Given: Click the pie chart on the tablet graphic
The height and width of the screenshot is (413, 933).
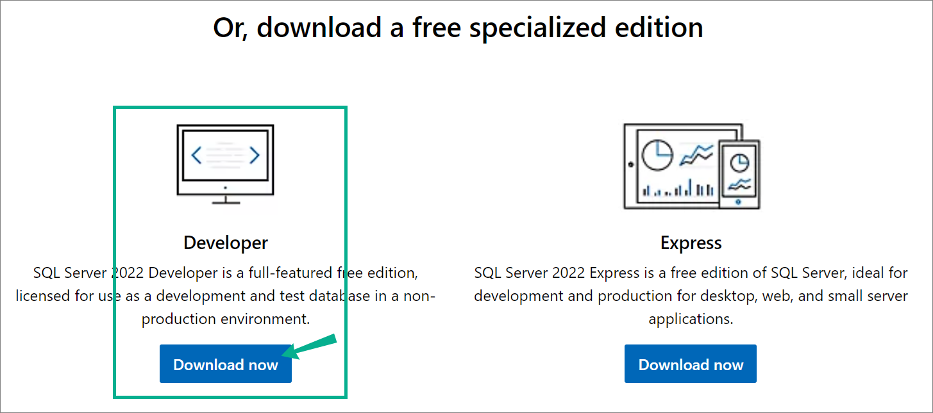Looking at the screenshot, I should pos(657,156).
